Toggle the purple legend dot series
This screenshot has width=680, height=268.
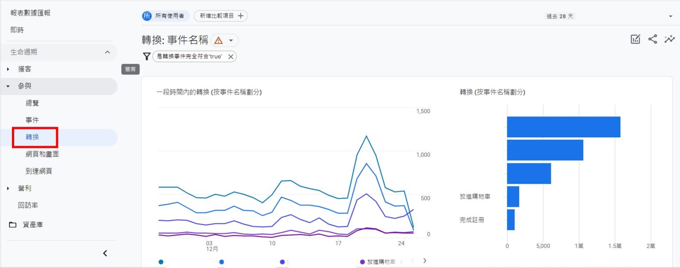(282, 261)
